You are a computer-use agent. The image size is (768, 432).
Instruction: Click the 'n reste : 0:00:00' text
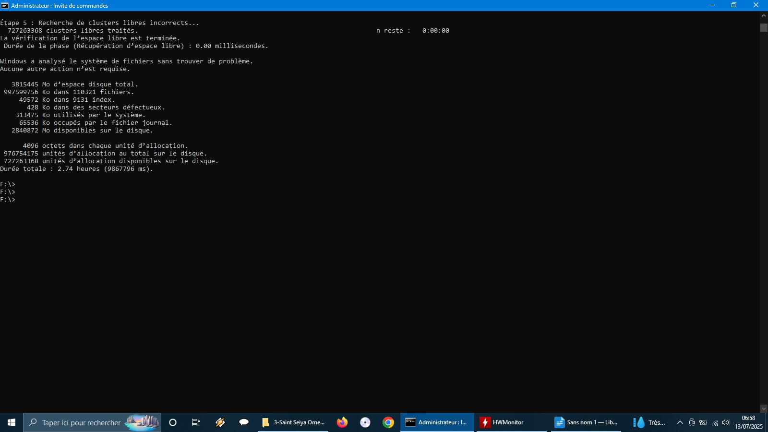coord(413,31)
